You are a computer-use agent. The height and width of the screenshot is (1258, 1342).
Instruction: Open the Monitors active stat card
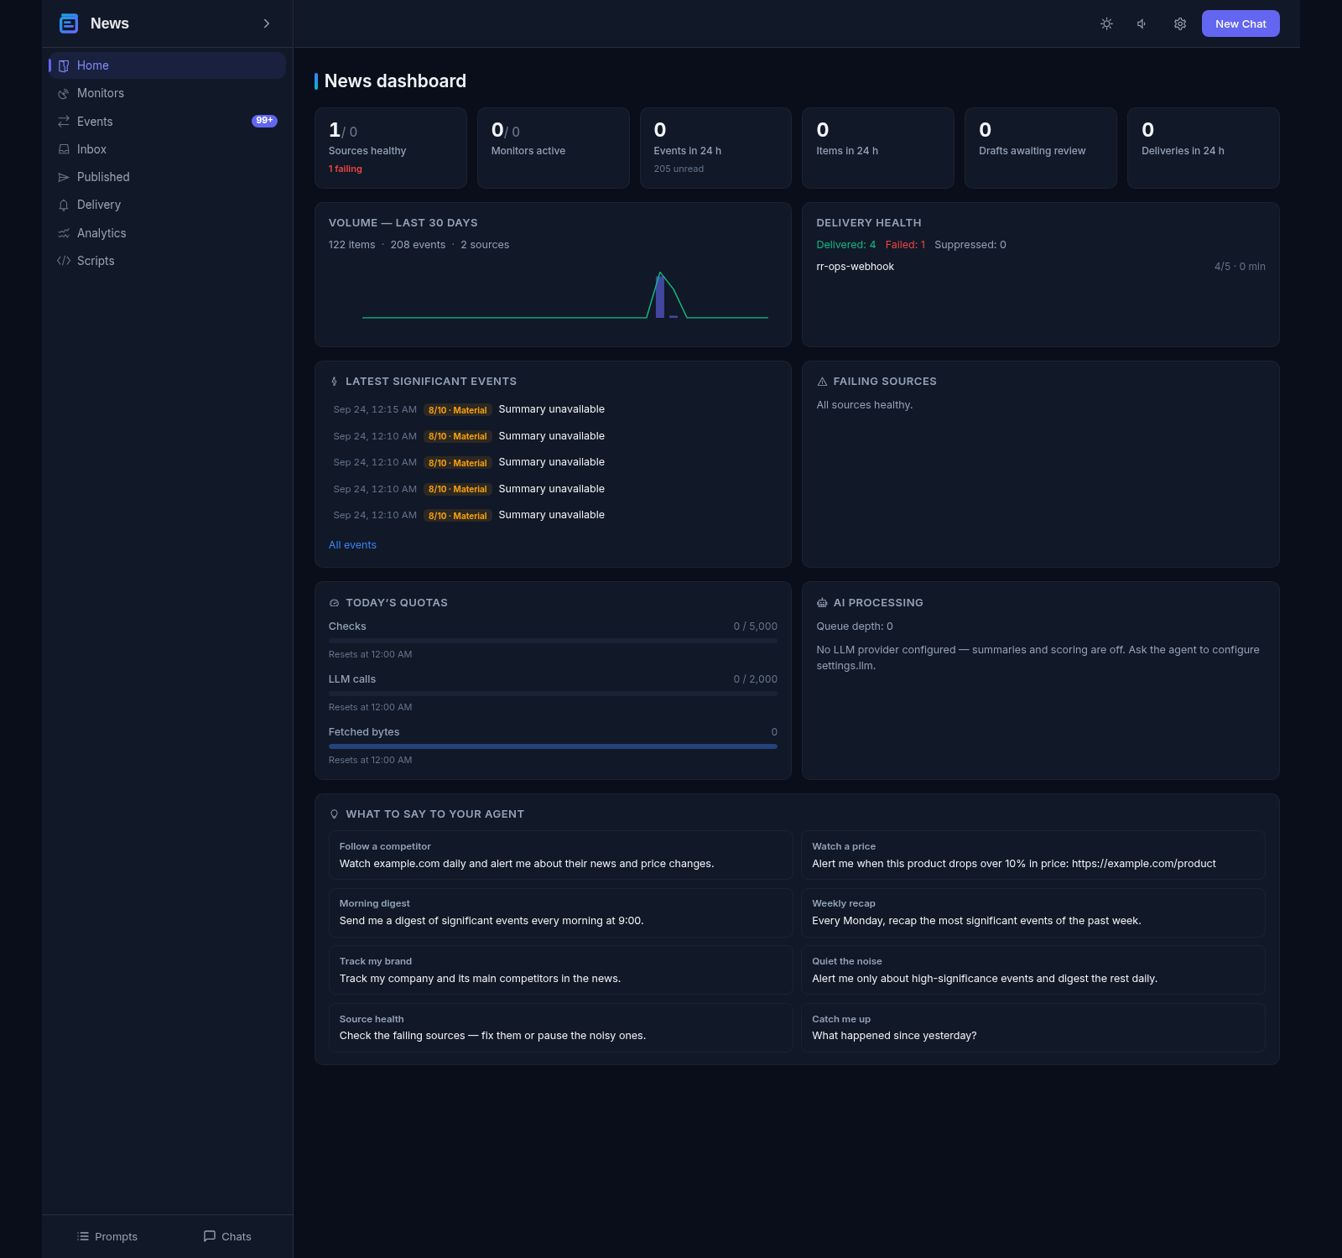point(554,148)
